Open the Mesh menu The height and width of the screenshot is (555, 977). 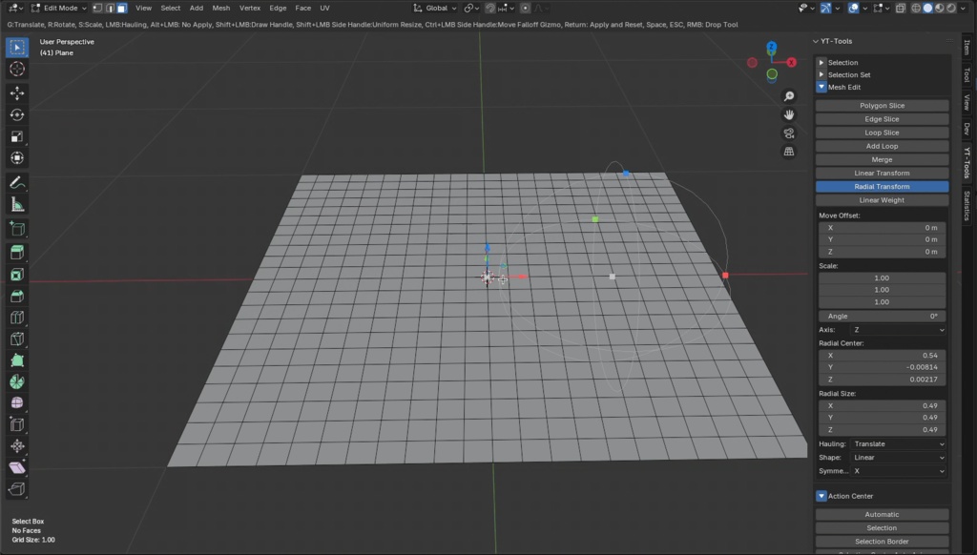(x=220, y=8)
